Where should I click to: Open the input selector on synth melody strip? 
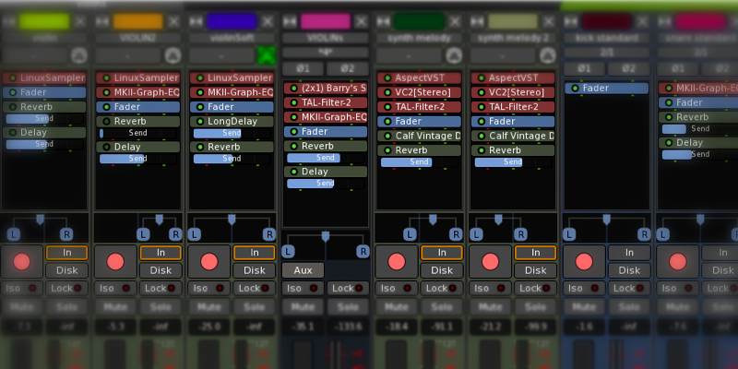coord(410,55)
